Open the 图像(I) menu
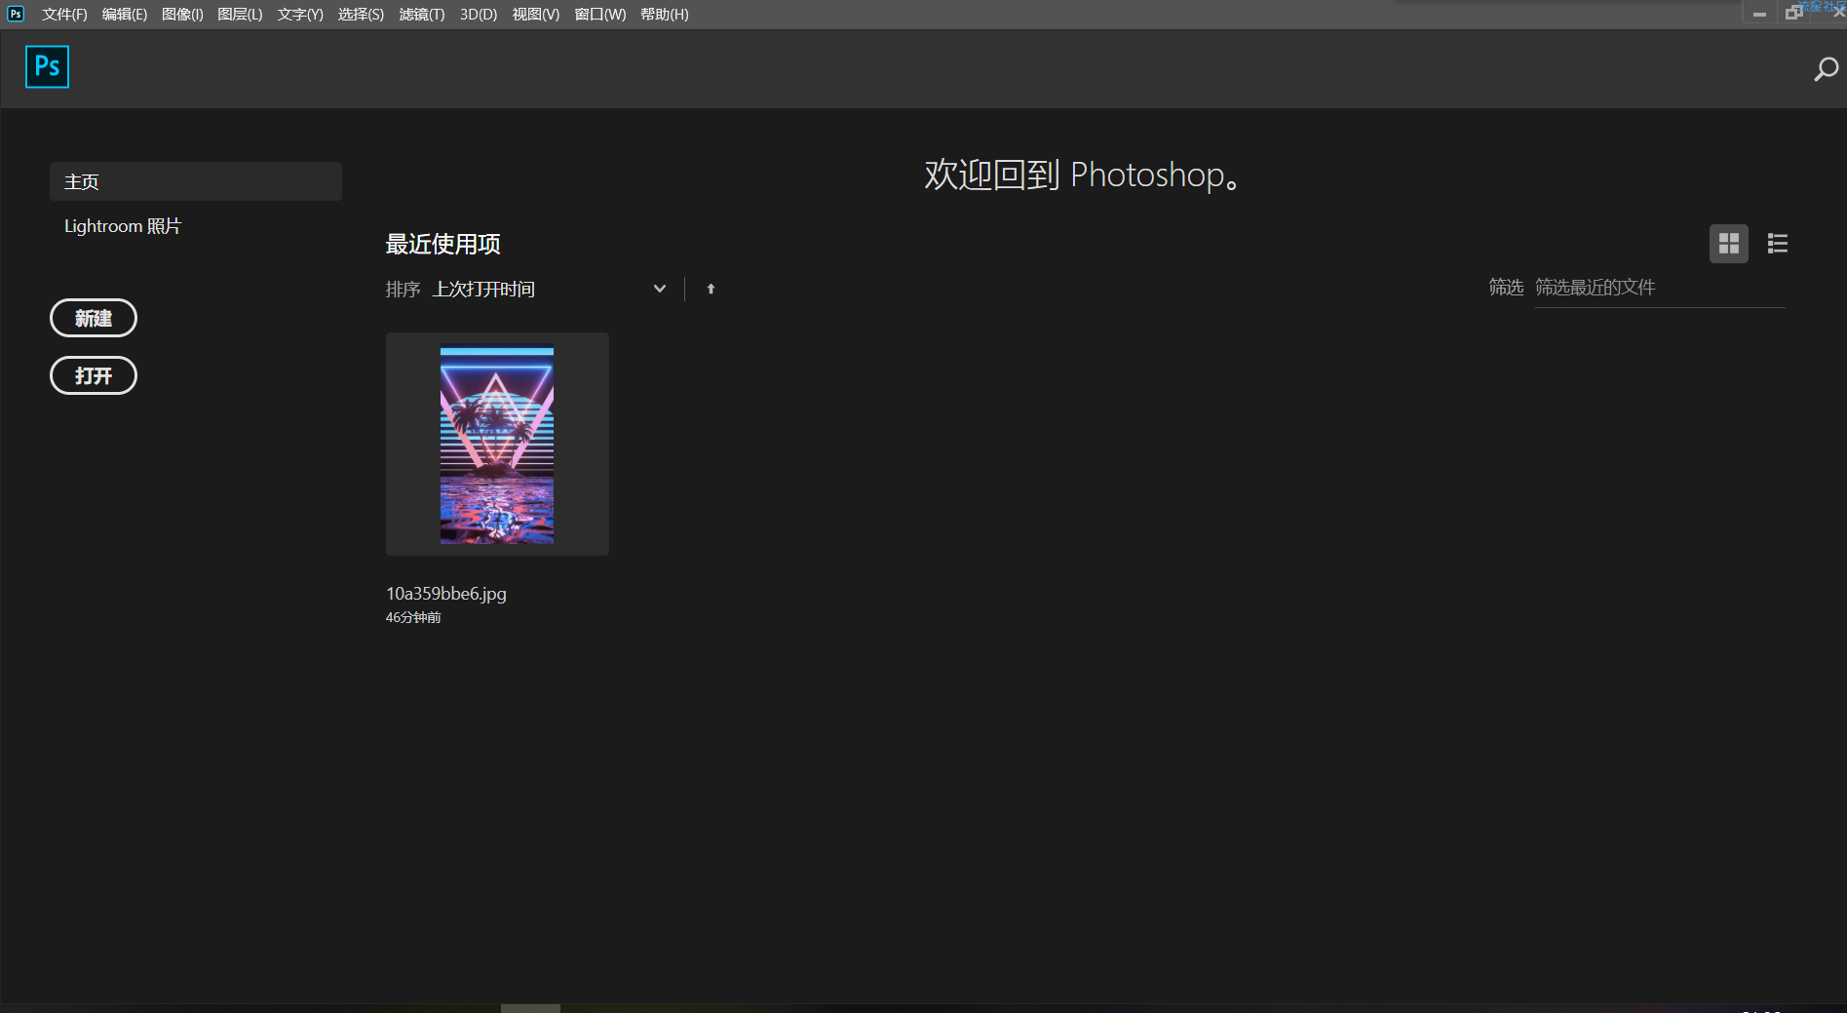This screenshot has height=1013, width=1847. pyautogui.click(x=182, y=14)
